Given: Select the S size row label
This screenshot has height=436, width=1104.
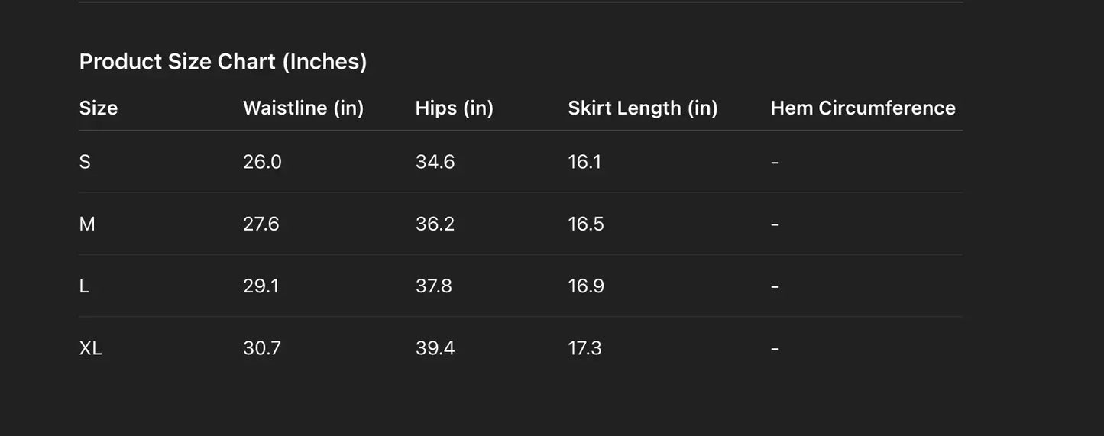Looking at the screenshot, I should (85, 162).
